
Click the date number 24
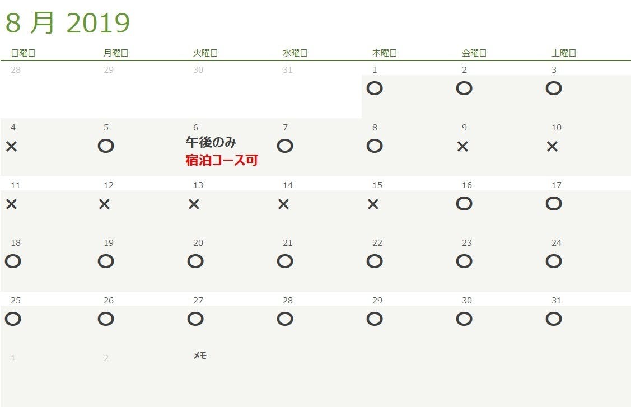(x=557, y=243)
